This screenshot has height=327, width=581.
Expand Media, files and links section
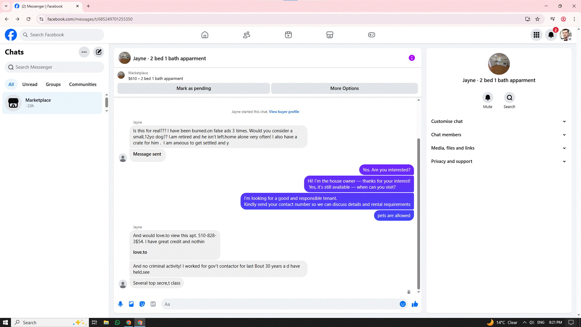pos(498,148)
